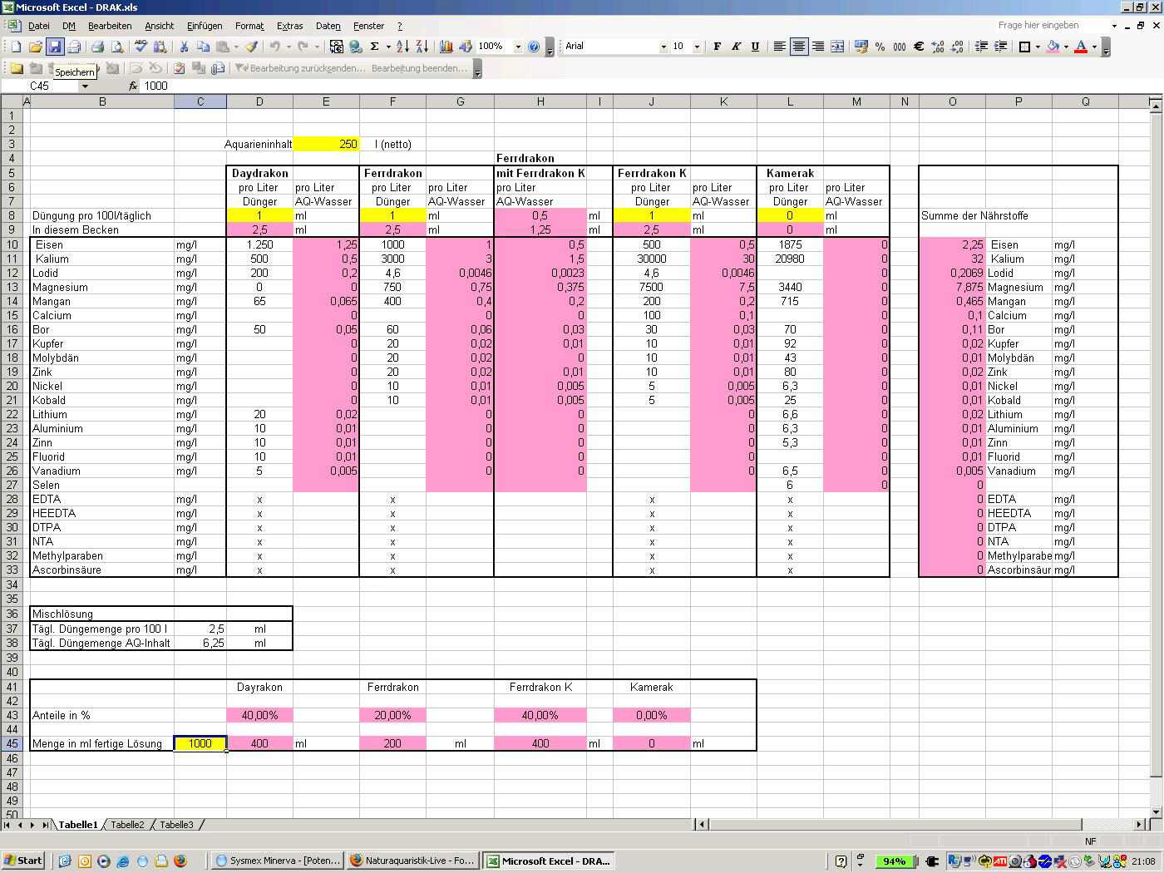Open the Extras menu
The width and height of the screenshot is (1164, 873).
point(289,26)
